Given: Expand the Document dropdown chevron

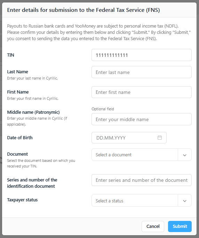Looking at the screenshot, I should click(185, 155).
